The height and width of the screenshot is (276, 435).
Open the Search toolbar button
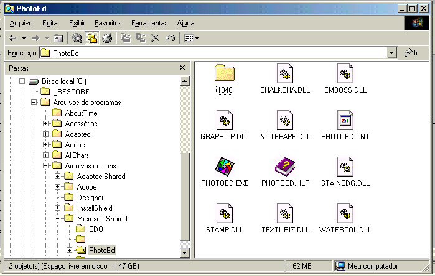(77, 39)
